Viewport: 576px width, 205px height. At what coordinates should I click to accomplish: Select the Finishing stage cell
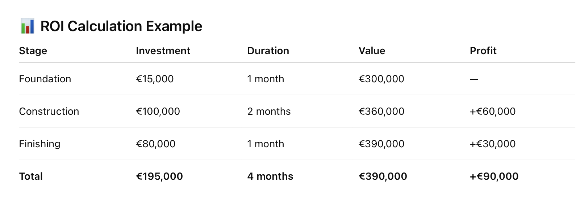(x=39, y=144)
